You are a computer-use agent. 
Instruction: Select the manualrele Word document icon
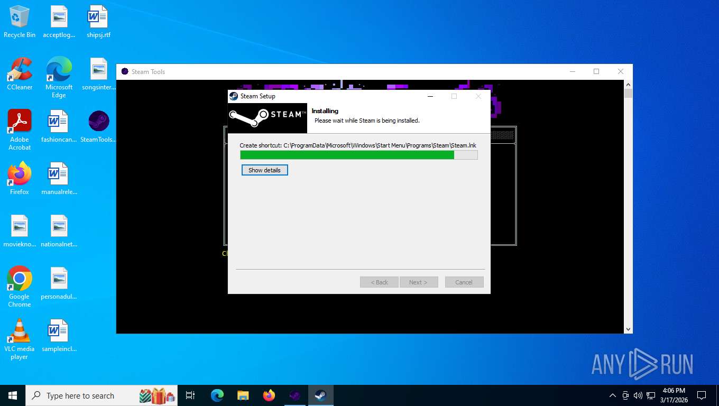point(59,179)
